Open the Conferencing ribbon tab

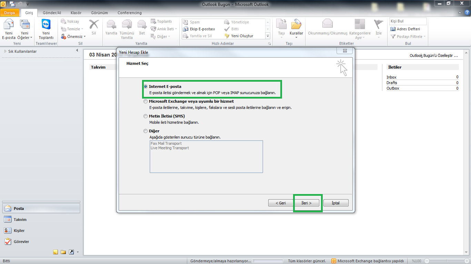coord(129,13)
